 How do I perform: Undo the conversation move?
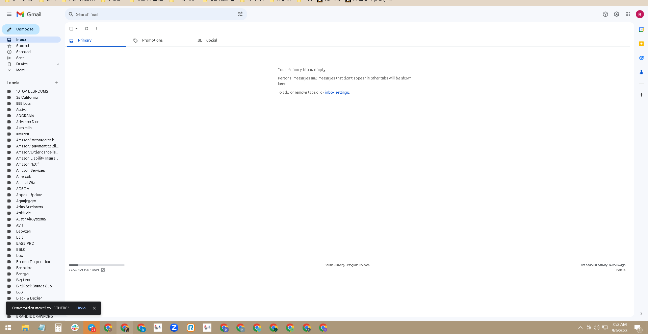click(81, 308)
